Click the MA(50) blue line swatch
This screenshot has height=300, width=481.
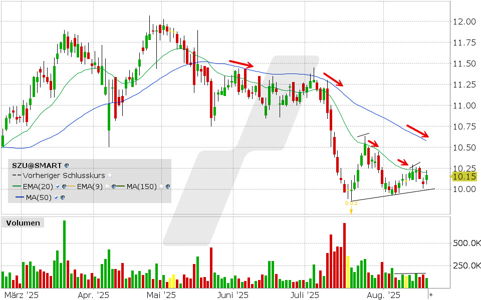coord(20,197)
